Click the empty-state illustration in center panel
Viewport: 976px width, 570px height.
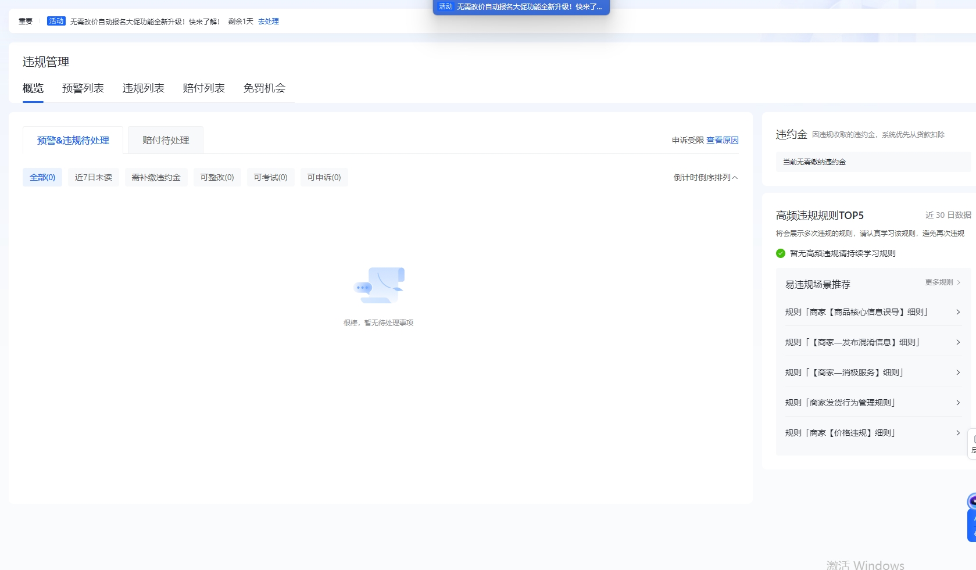point(379,285)
